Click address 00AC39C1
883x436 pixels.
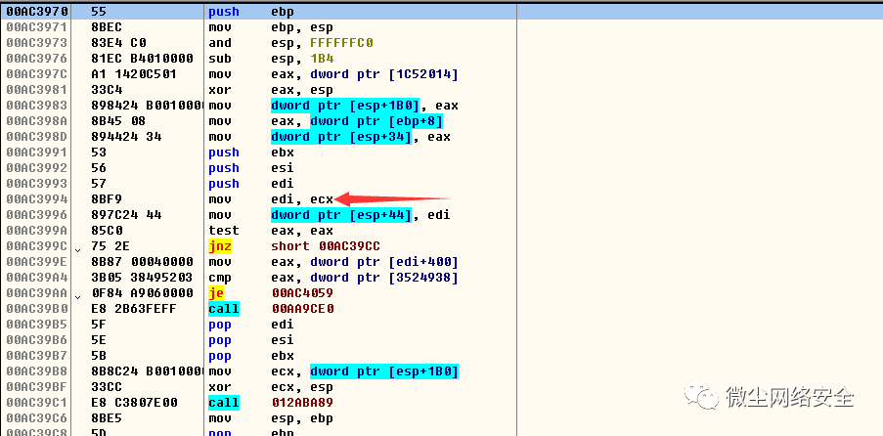[x=36, y=403]
